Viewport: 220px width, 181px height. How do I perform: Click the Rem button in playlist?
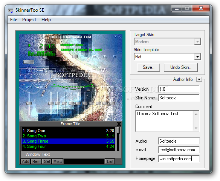[x=36, y=161]
